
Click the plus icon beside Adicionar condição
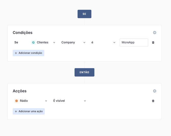(16, 53)
